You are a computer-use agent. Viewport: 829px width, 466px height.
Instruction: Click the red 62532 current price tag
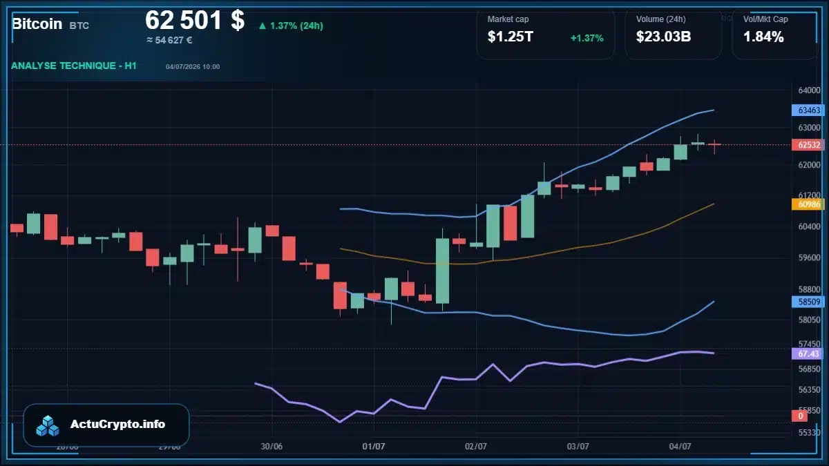[808, 145]
